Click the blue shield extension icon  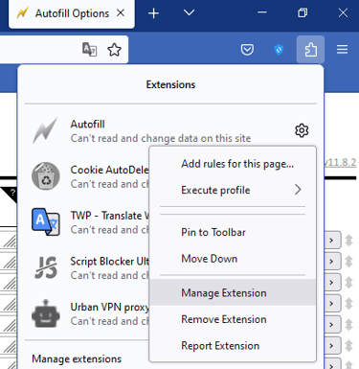[279, 50]
